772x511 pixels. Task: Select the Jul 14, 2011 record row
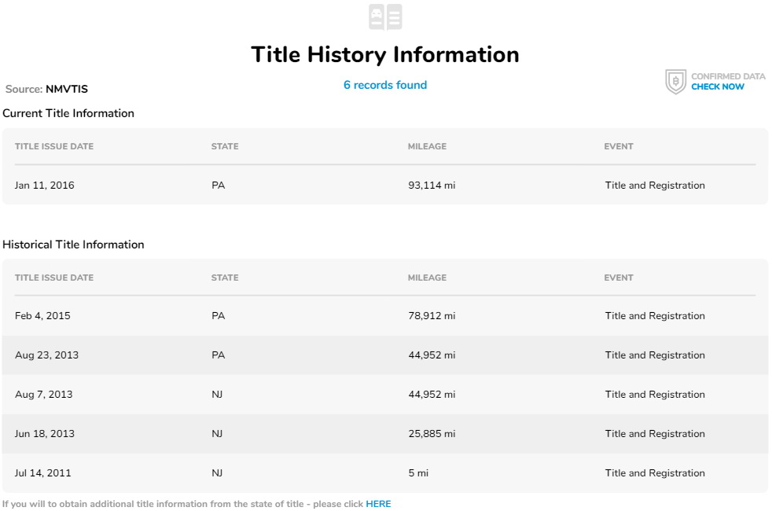point(42,473)
